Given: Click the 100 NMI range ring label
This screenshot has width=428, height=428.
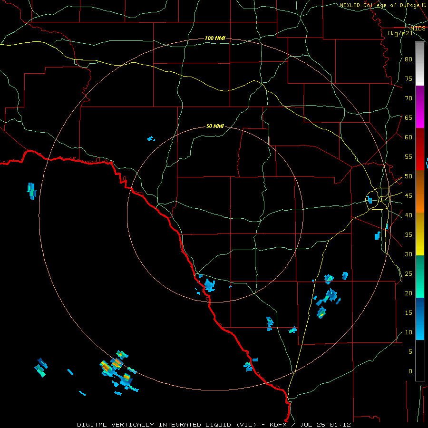Looking at the screenshot, I should point(215,38).
